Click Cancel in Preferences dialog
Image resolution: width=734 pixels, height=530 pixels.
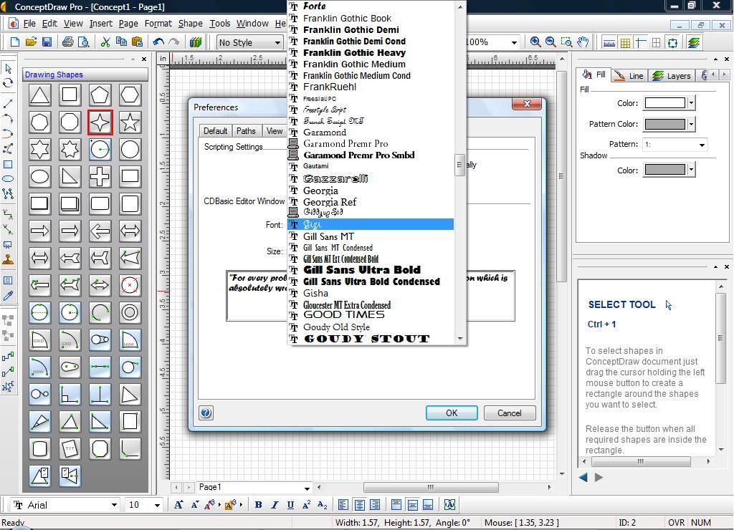click(x=510, y=413)
